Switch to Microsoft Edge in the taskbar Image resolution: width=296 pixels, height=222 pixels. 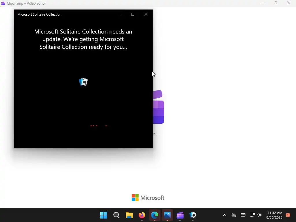point(155,215)
